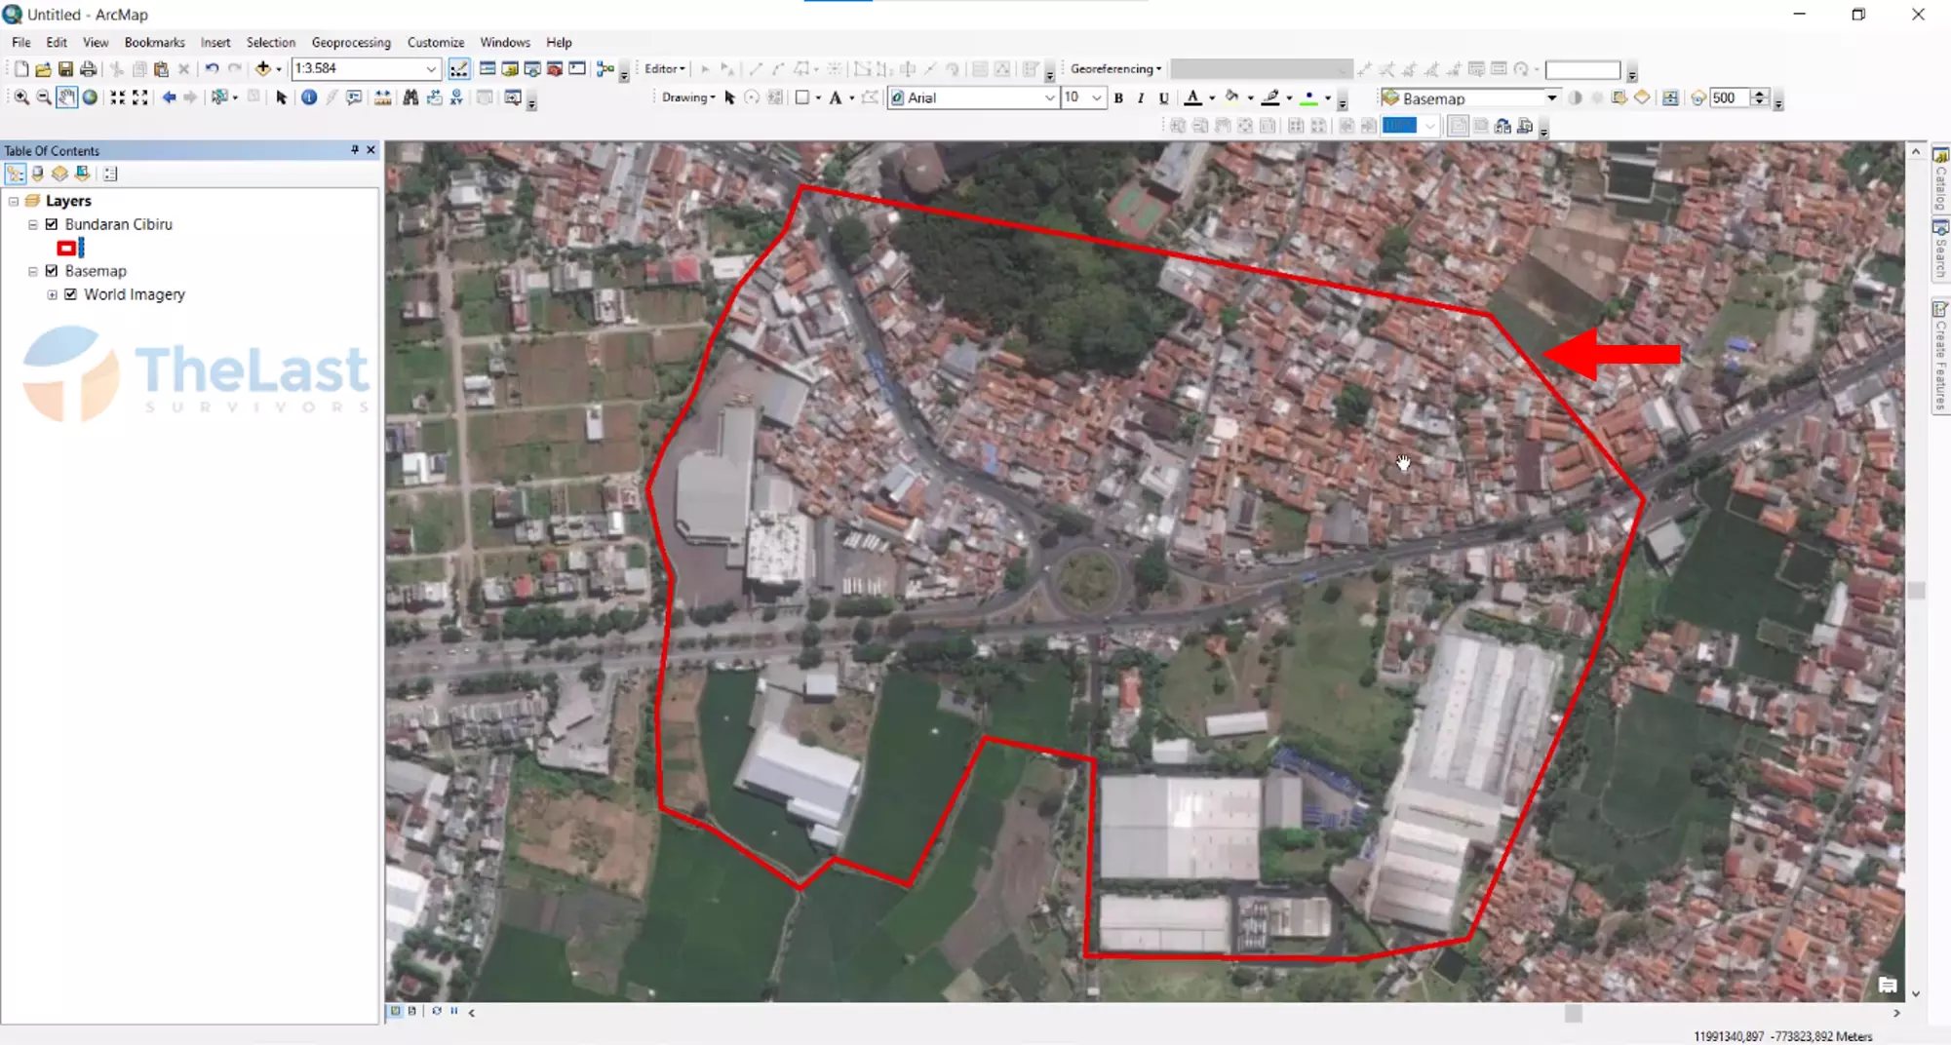Image resolution: width=1951 pixels, height=1045 pixels.
Task: Click Fixed Zoom Out icon
Action: pyautogui.click(x=140, y=97)
